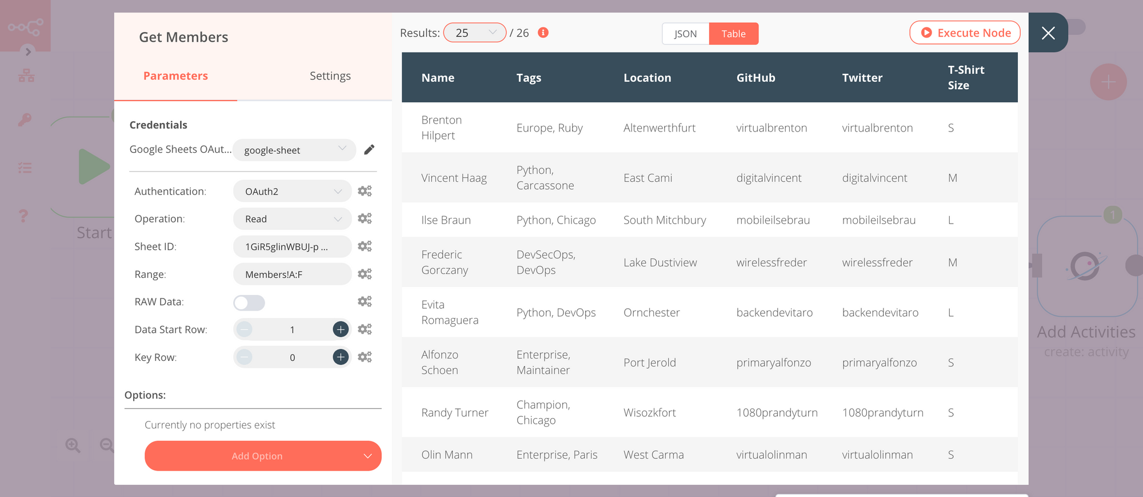Open the Add Option dropdown button
Viewport: 1143px width, 497px height.
(263, 456)
